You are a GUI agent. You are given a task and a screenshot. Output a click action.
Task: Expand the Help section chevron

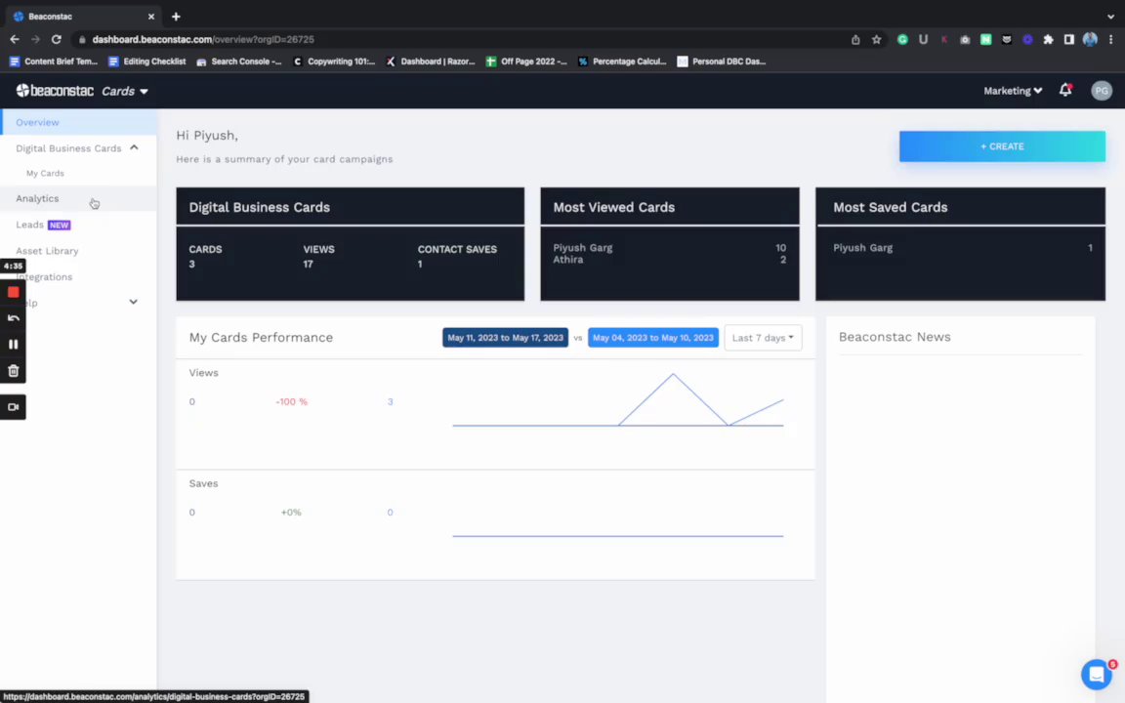[x=134, y=302]
